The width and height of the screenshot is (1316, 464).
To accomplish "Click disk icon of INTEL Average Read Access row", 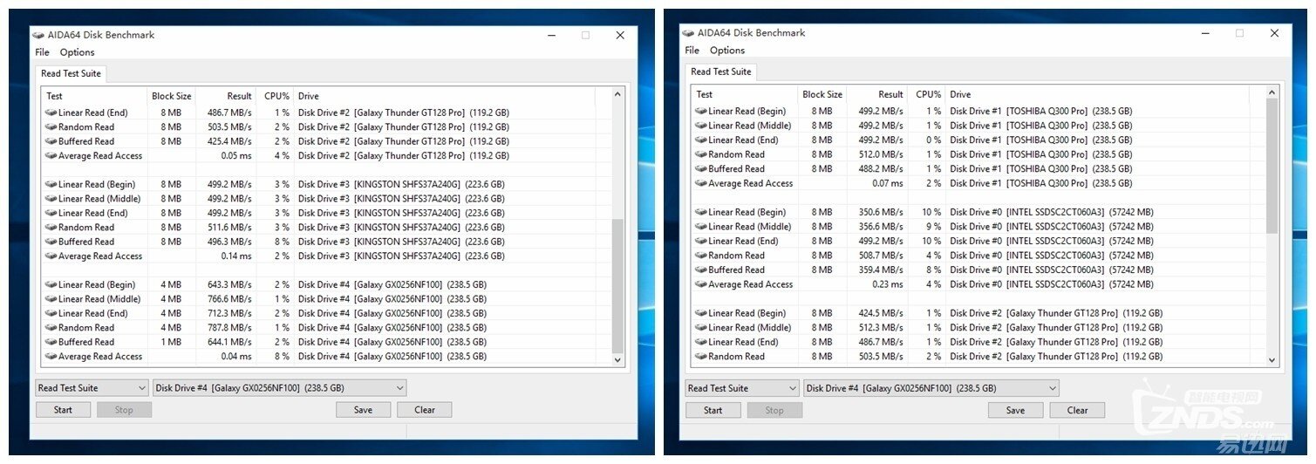I will click(x=701, y=284).
